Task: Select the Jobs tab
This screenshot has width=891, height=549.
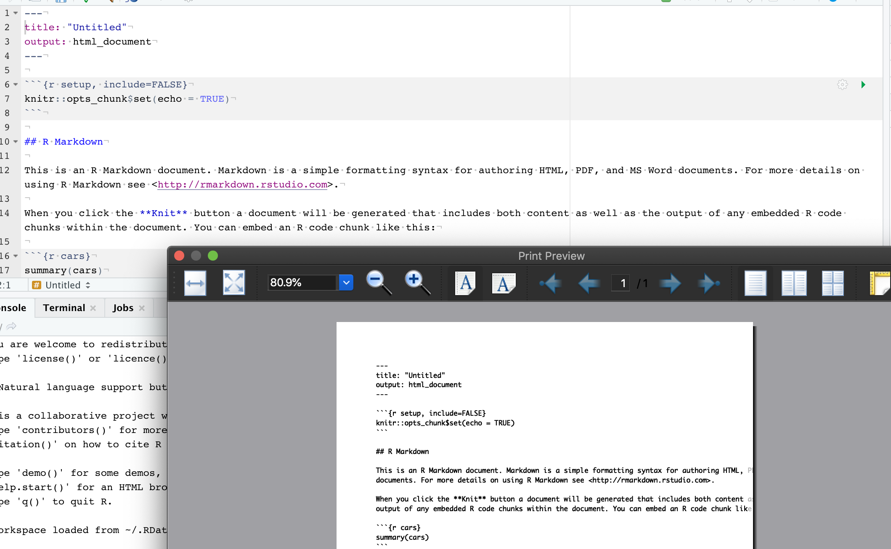Action: 123,308
